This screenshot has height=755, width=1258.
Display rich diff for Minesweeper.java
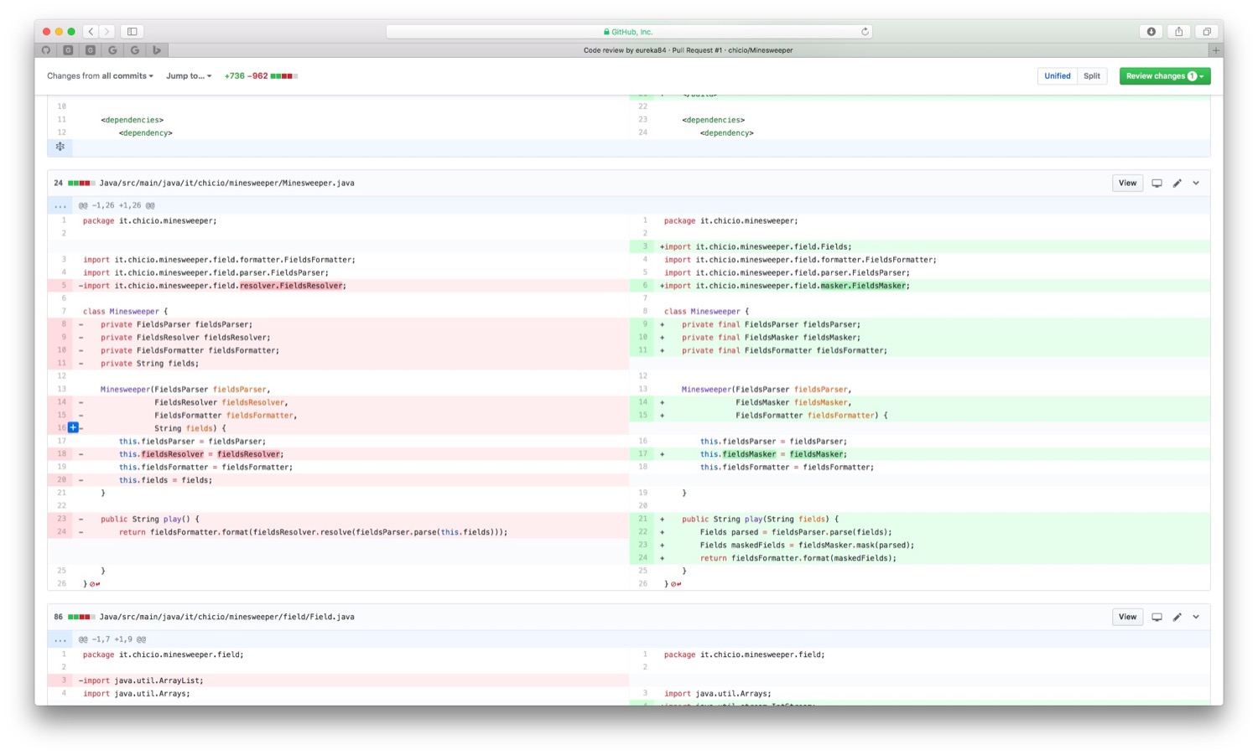pyautogui.click(x=1157, y=183)
